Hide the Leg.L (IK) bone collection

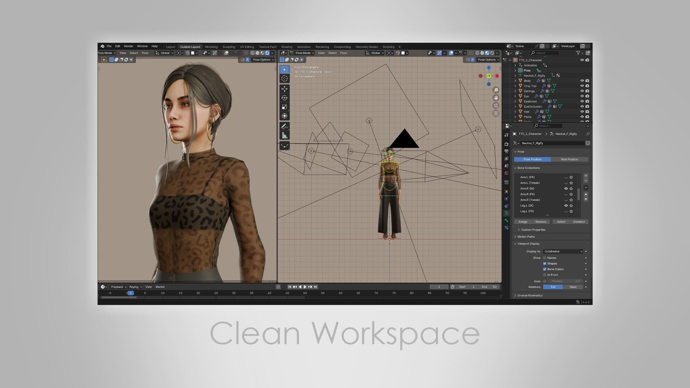pyautogui.click(x=566, y=206)
